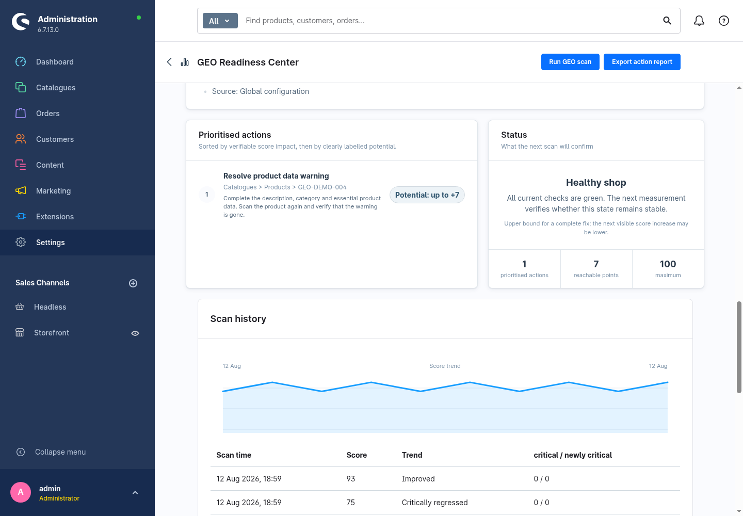Open the Storefront sales channel
743x516 pixels.
(x=52, y=333)
